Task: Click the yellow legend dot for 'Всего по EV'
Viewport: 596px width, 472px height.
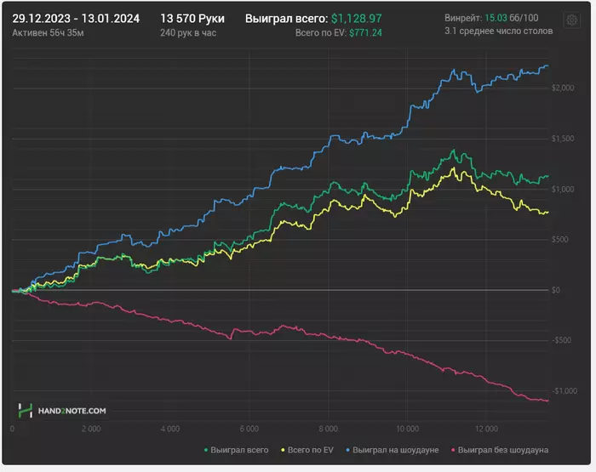Action: click(x=283, y=451)
